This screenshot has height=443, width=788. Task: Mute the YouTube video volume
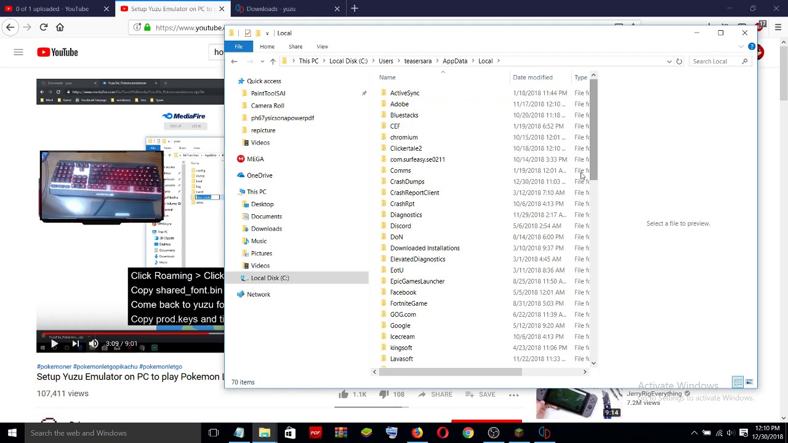[94, 344]
